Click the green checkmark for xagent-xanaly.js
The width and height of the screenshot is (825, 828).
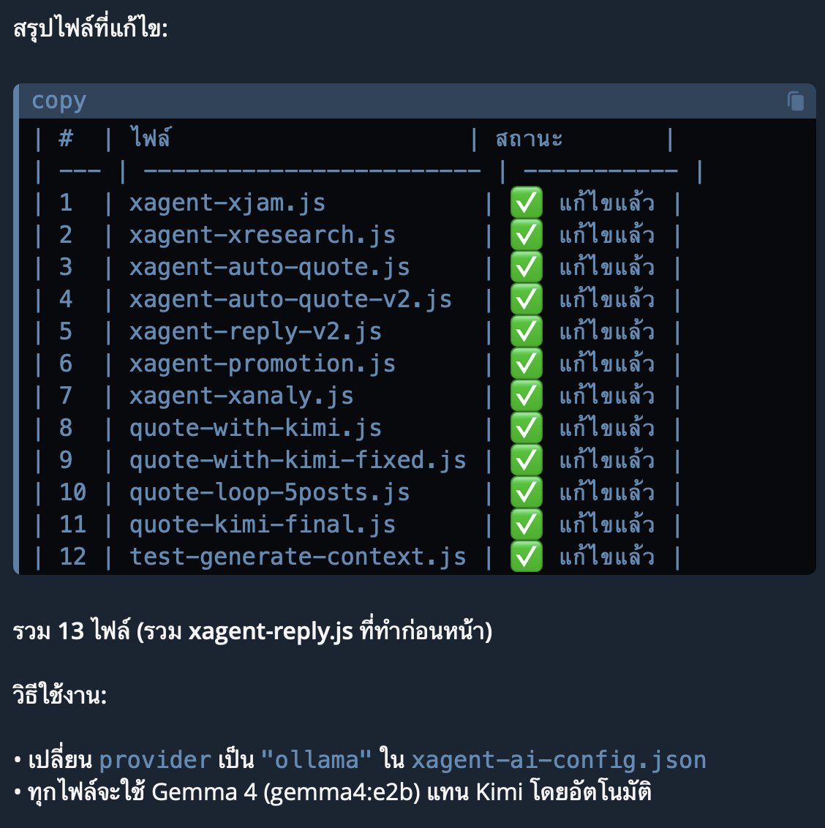526,396
